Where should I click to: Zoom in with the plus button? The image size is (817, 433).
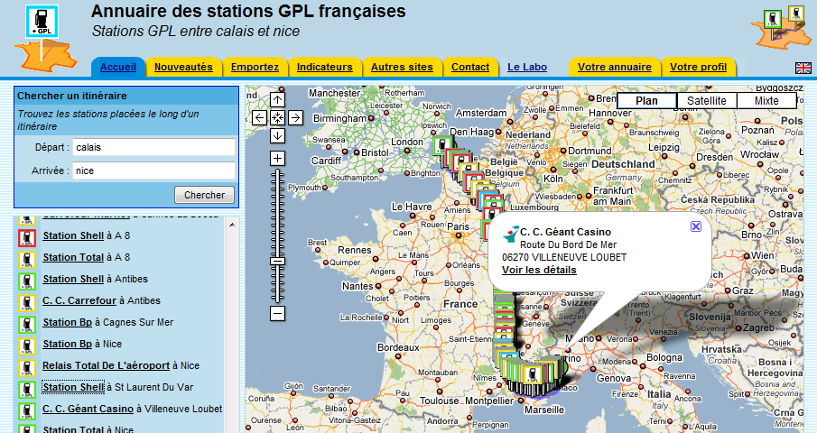tap(277, 158)
